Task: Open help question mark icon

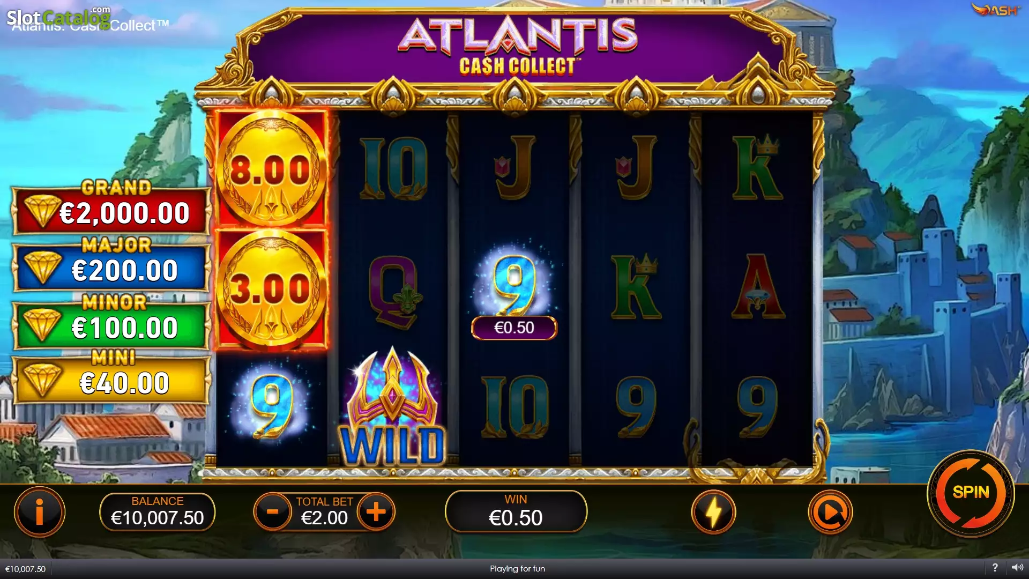Action: [995, 567]
